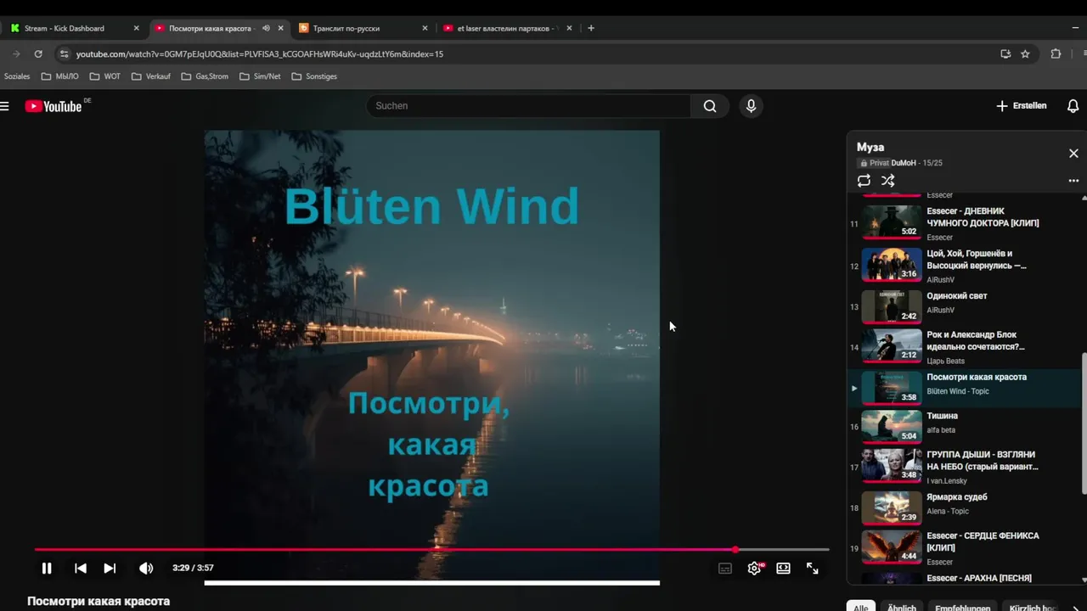
Task: Open the Erstellen create menu
Action: click(x=1021, y=106)
